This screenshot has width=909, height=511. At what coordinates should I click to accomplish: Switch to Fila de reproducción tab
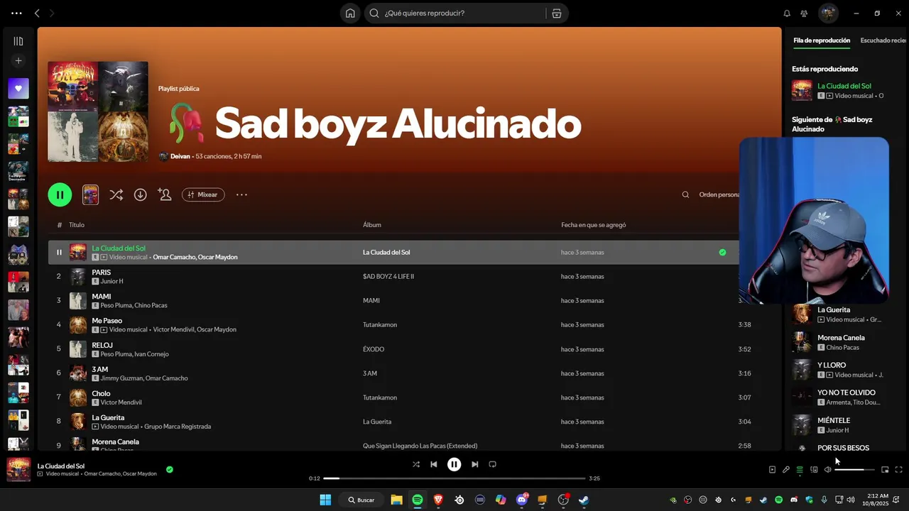click(x=822, y=40)
